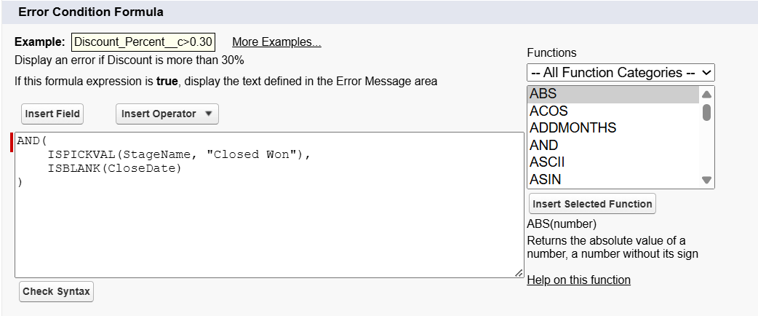Click the Insert Selected Function button
The image size is (758, 316).
tap(592, 204)
